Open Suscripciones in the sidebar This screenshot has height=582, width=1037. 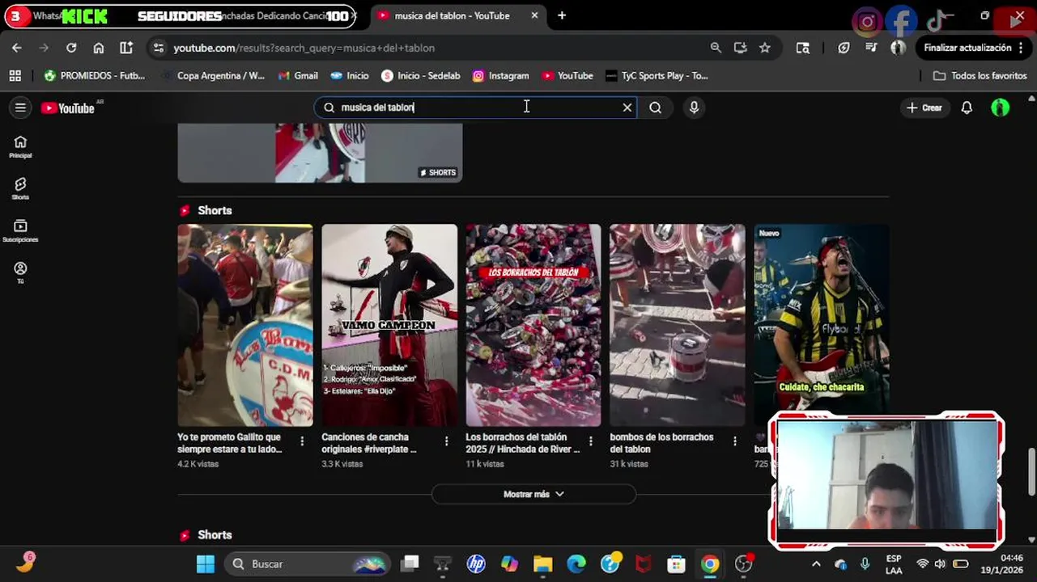click(x=20, y=231)
